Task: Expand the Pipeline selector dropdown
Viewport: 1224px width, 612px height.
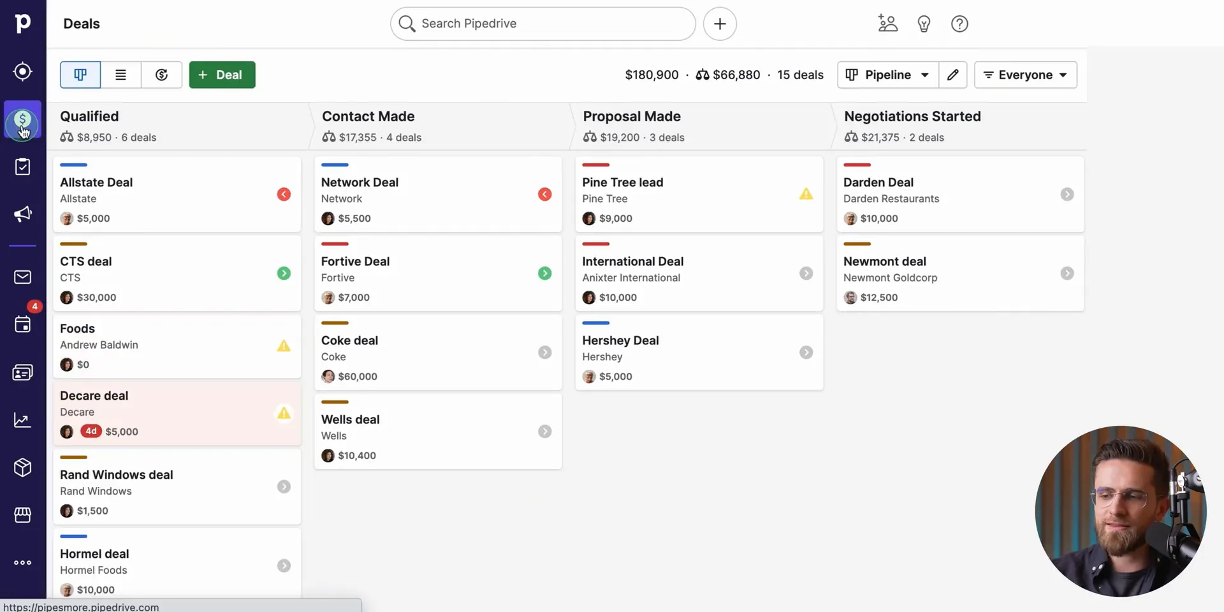Action: pos(887,75)
